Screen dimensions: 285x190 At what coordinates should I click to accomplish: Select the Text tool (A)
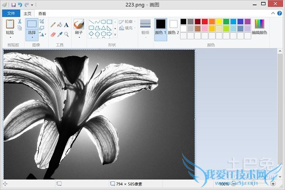(66, 25)
